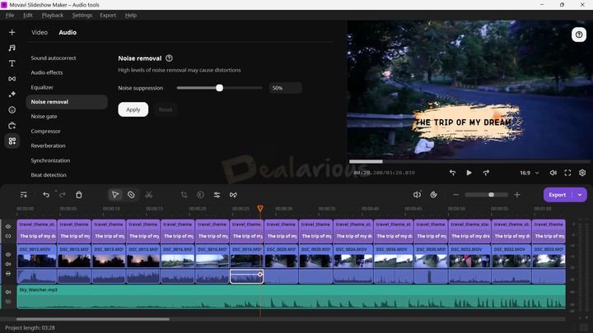This screenshot has width=593, height=333.
Task: Open the File menu
Action: pos(10,15)
